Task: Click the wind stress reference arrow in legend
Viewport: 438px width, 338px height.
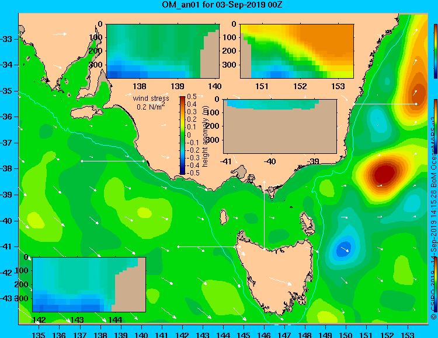Action: point(153,103)
